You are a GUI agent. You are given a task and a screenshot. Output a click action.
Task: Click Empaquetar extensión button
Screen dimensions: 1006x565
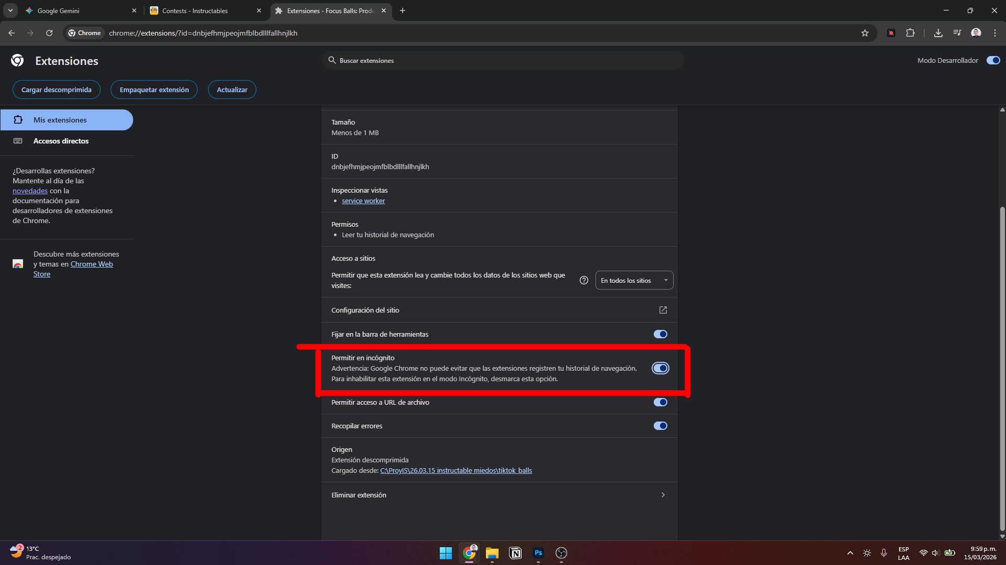154,90
